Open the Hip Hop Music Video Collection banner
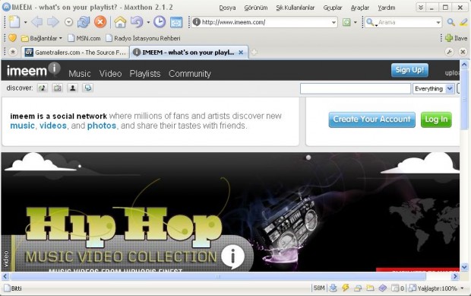Image resolution: width=471 pixels, height=296 pixels. point(230,212)
